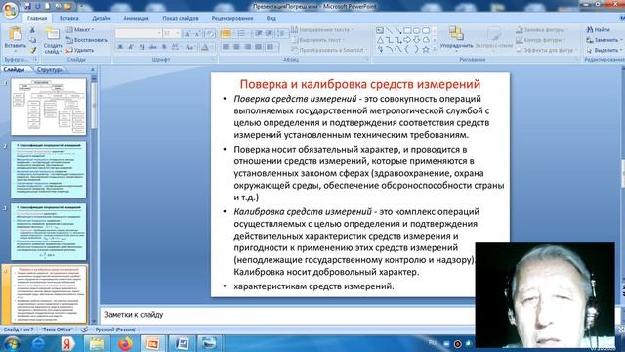The image size is (625, 352).
Task: Toggle text shadow S formatting
Action: [x=164, y=47]
